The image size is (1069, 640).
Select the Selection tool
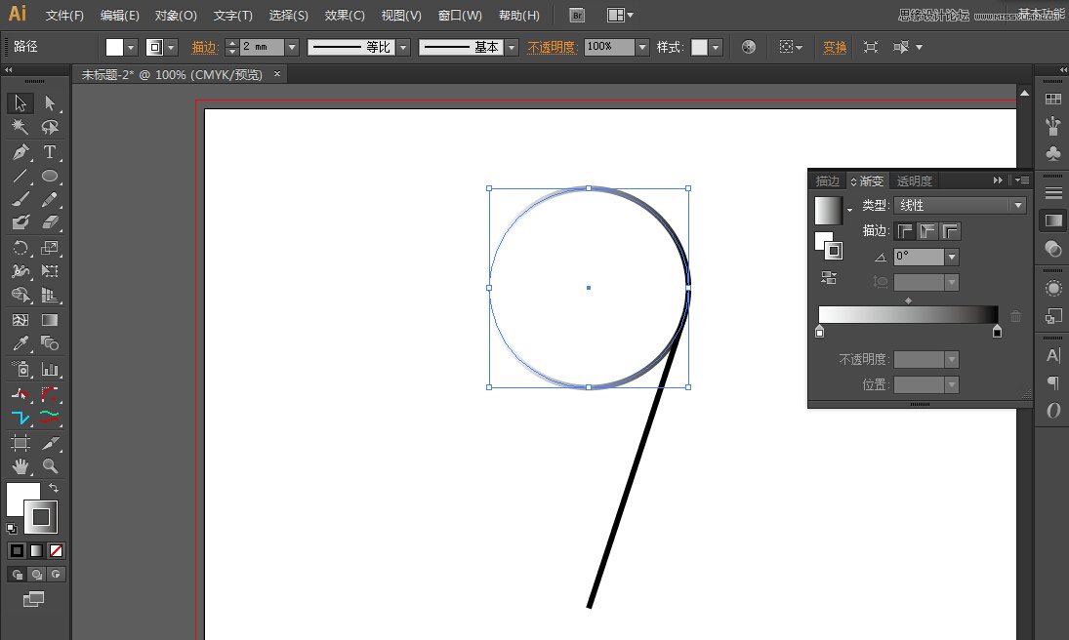point(20,102)
